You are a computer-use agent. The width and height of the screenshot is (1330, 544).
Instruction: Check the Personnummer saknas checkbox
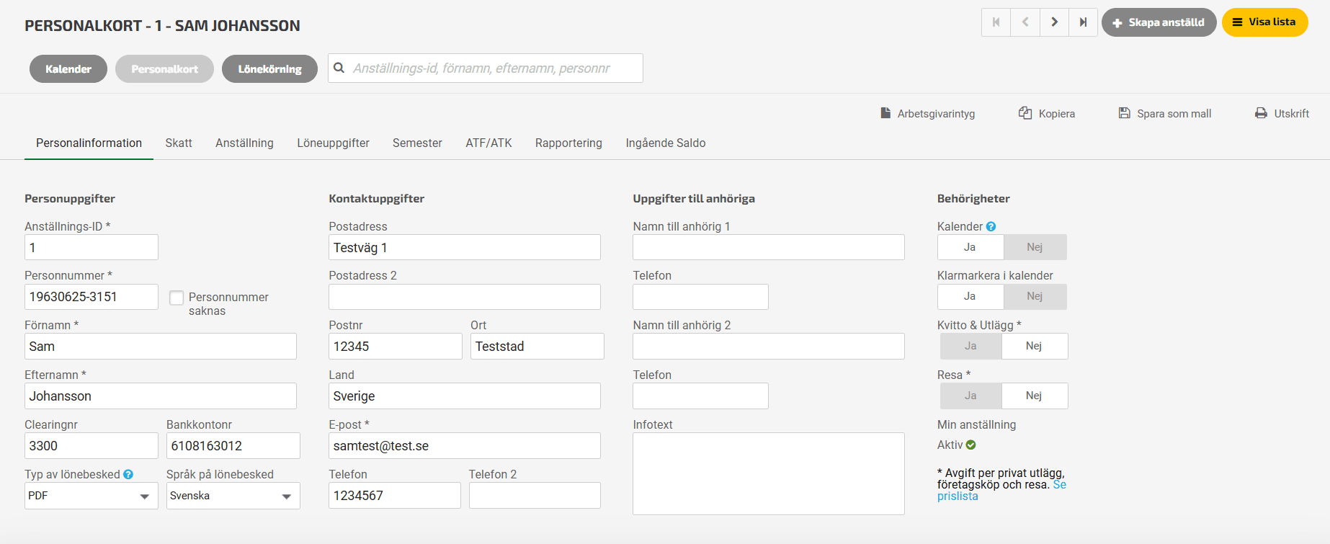coord(177,298)
